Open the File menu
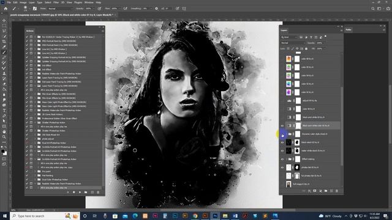The width and height of the screenshot is (392, 220). 9,2
